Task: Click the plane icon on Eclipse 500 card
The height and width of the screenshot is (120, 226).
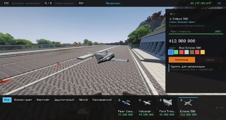Action: [181, 100]
